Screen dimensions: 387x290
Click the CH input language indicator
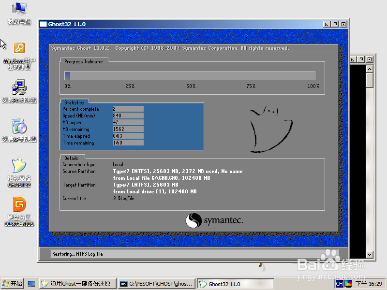pos(340,284)
